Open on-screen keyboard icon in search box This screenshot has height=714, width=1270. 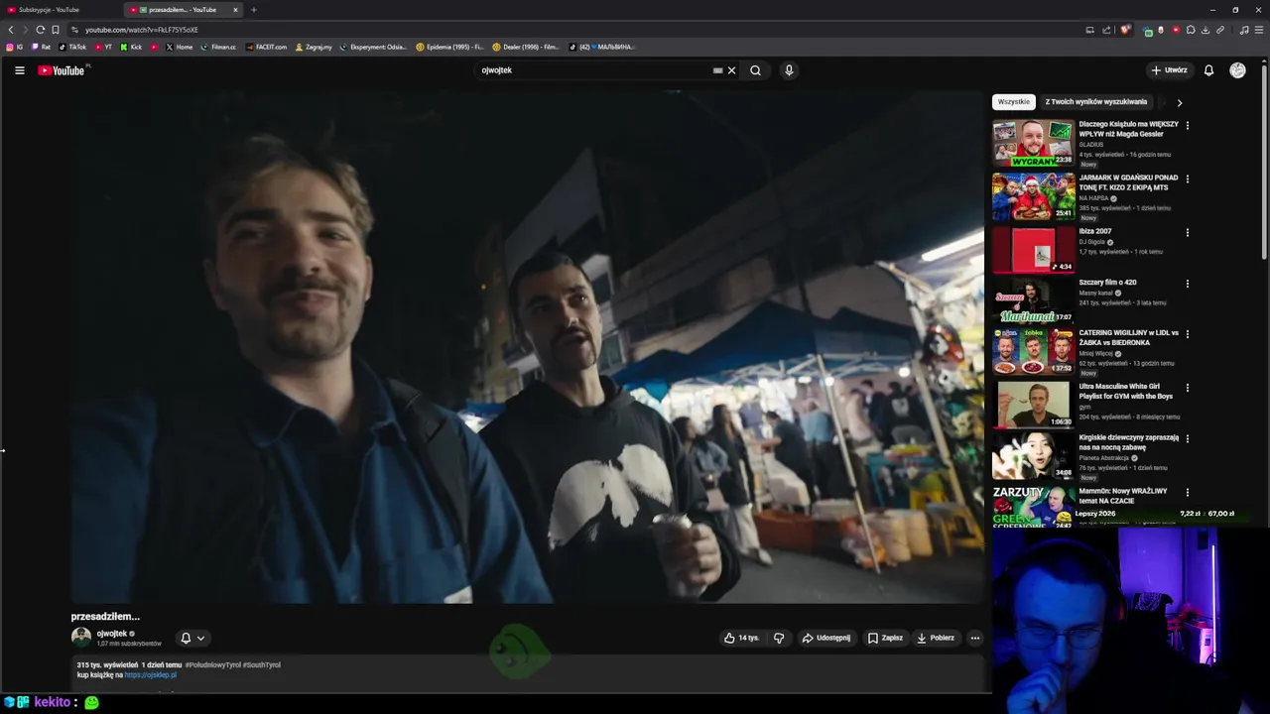(717, 70)
